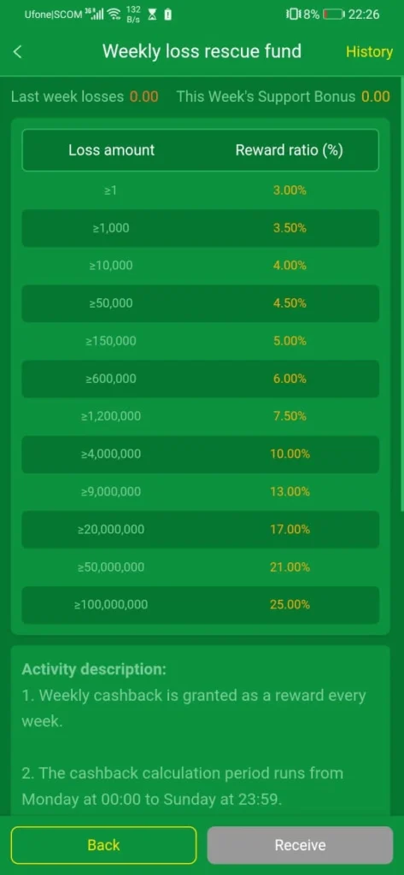Tap the ≥1,000 loss row

tap(201, 227)
